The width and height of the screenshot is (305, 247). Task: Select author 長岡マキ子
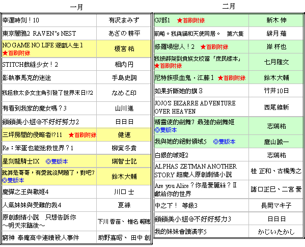coord(276,205)
